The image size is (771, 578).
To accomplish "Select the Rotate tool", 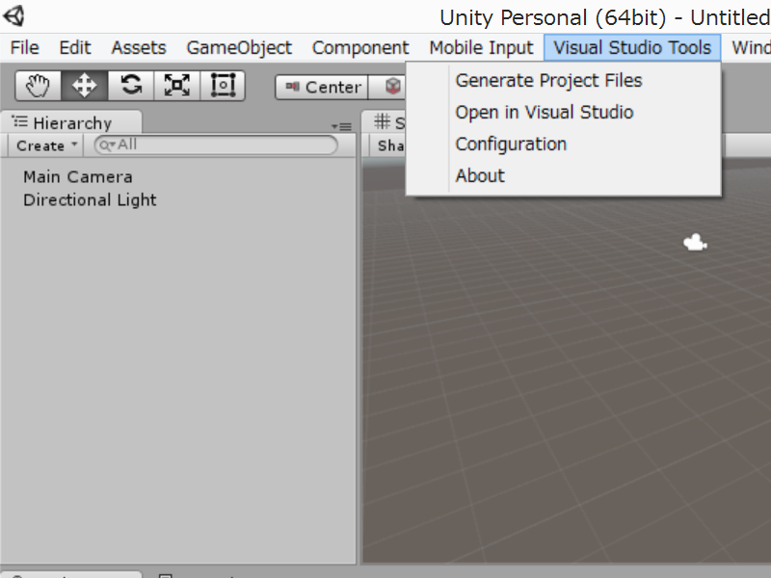I will point(131,86).
